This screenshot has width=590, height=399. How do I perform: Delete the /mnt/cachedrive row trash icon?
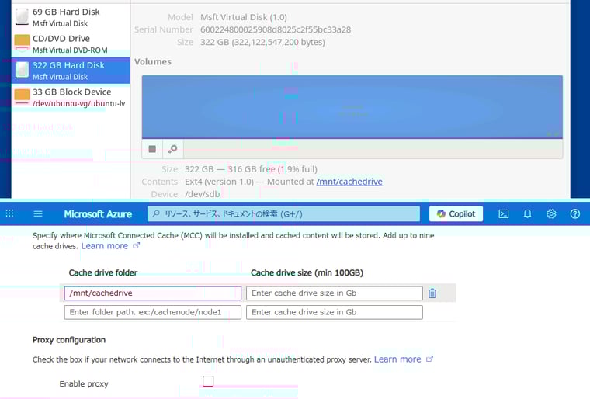432,293
